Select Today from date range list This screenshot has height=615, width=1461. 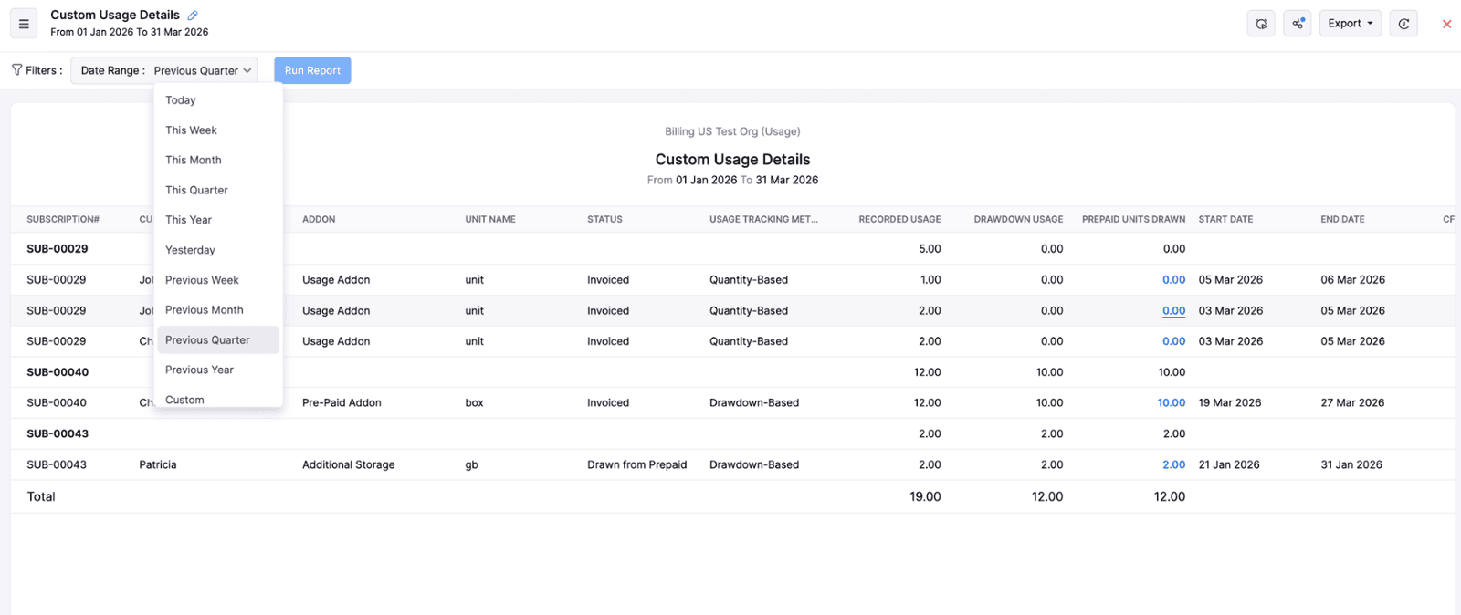tap(181, 100)
